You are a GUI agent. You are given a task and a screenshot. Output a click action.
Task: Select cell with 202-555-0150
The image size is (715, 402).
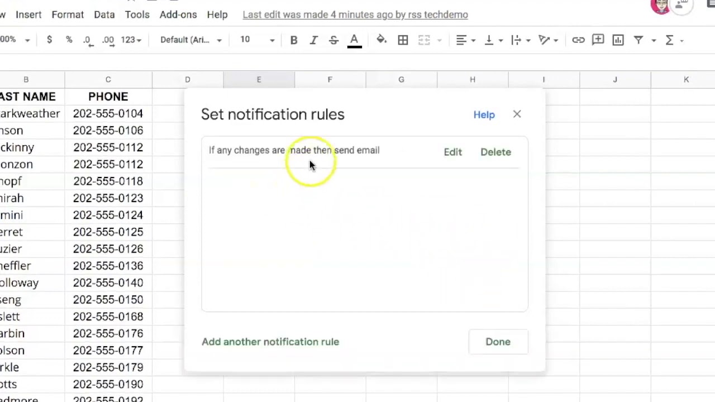108,300
